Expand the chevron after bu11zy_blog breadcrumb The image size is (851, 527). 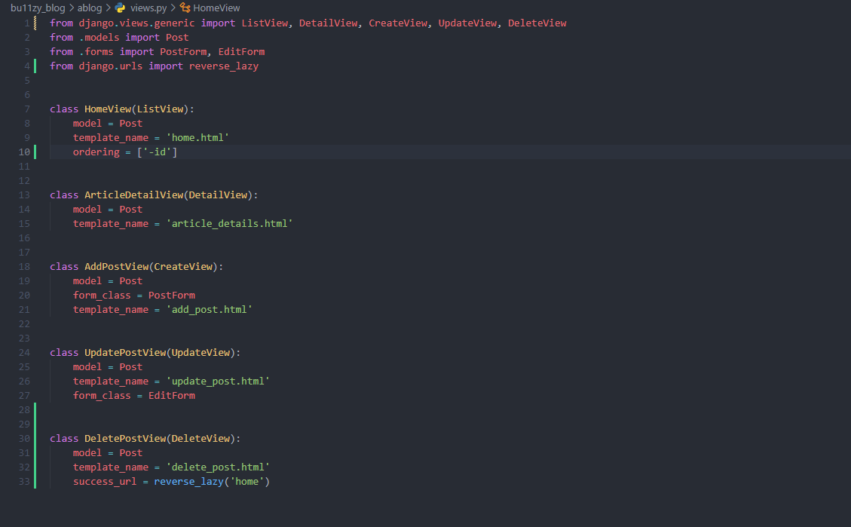pyautogui.click(x=72, y=8)
